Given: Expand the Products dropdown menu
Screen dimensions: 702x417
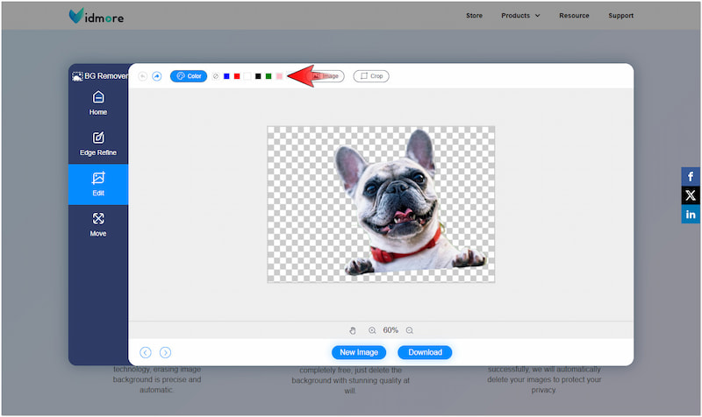Looking at the screenshot, I should [520, 16].
